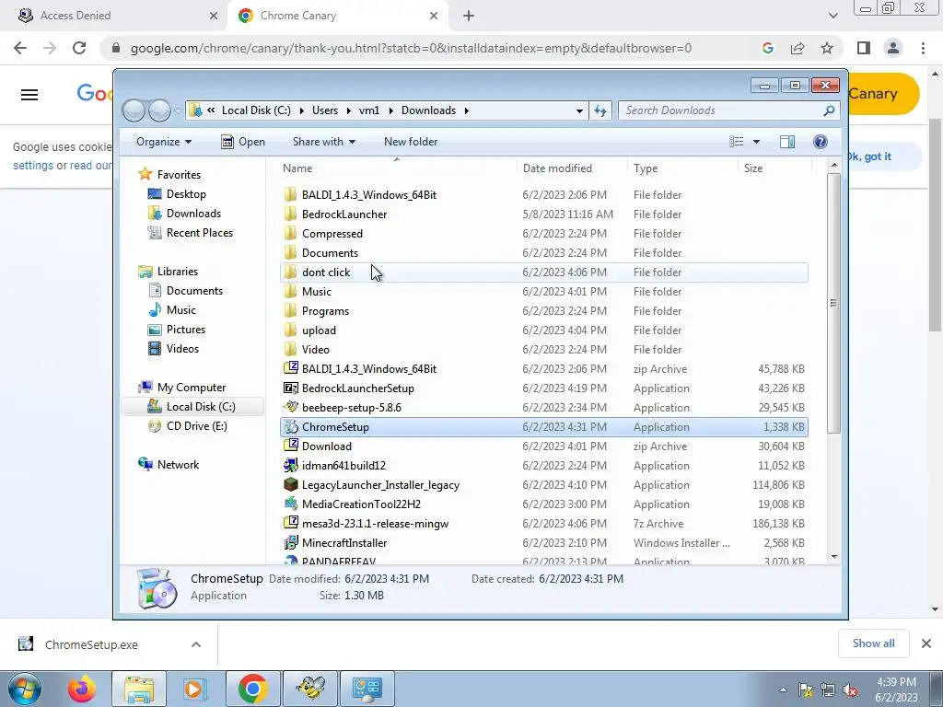
Task: Click the idman641build12 file icon
Action: tap(291, 465)
